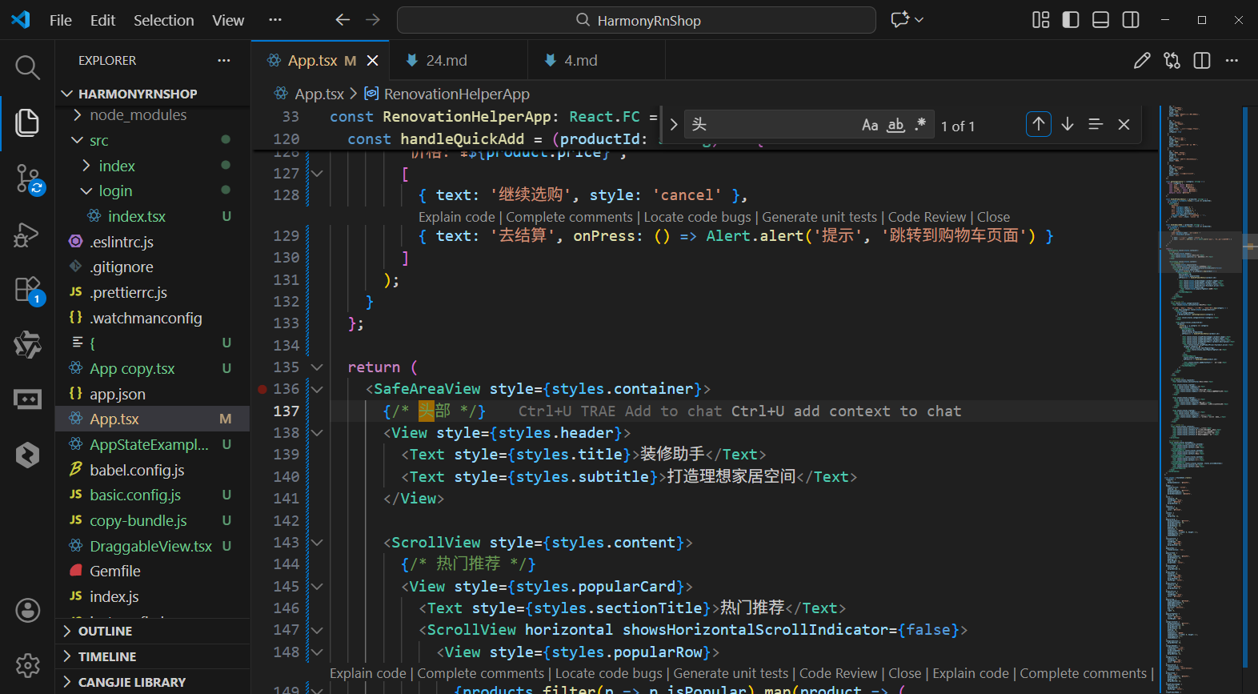Viewport: 1258px width, 694px height.
Task: Open the Edit menu
Action: pos(102,20)
